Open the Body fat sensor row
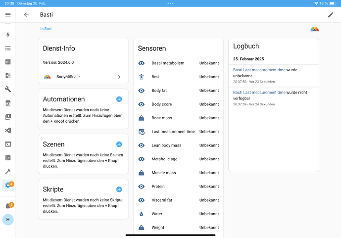 tap(178, 91)
